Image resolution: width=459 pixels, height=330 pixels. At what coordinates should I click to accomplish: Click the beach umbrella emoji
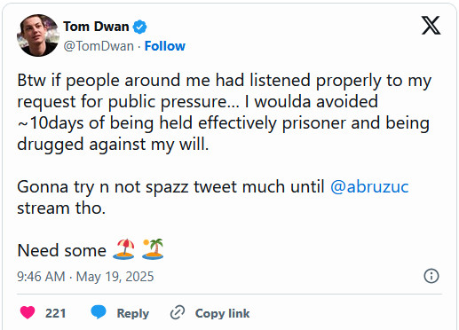pyautogui.click(x=123, y=249)
